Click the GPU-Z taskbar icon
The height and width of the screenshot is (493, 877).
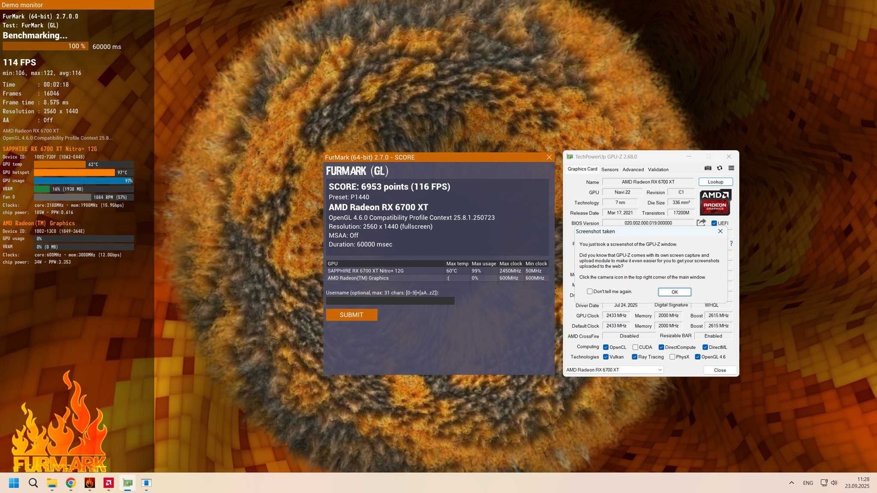pyautogui.click(x=127, y=483)
